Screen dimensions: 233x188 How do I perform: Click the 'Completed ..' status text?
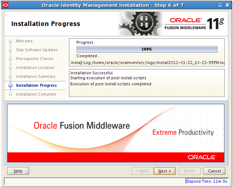(x=88, y=56)
